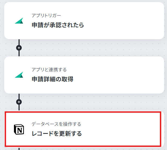The width and height of the screenshot is (167, 150).
Task: Open the 申請が承認されたら trigger card
Action: 84,21
